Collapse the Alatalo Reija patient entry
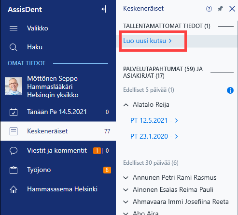238x215 pixels. click(x=126, y=105)
